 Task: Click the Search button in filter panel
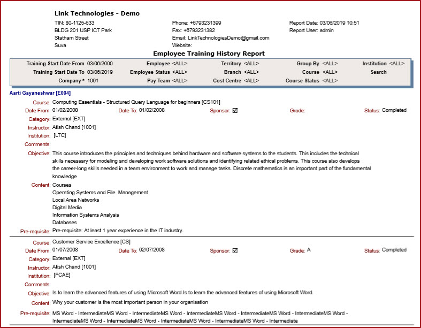point(378,72)
